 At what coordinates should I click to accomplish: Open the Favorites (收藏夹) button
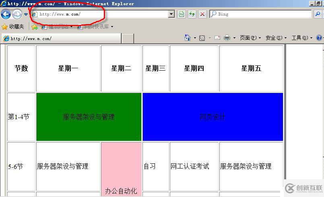coord(13,26)
